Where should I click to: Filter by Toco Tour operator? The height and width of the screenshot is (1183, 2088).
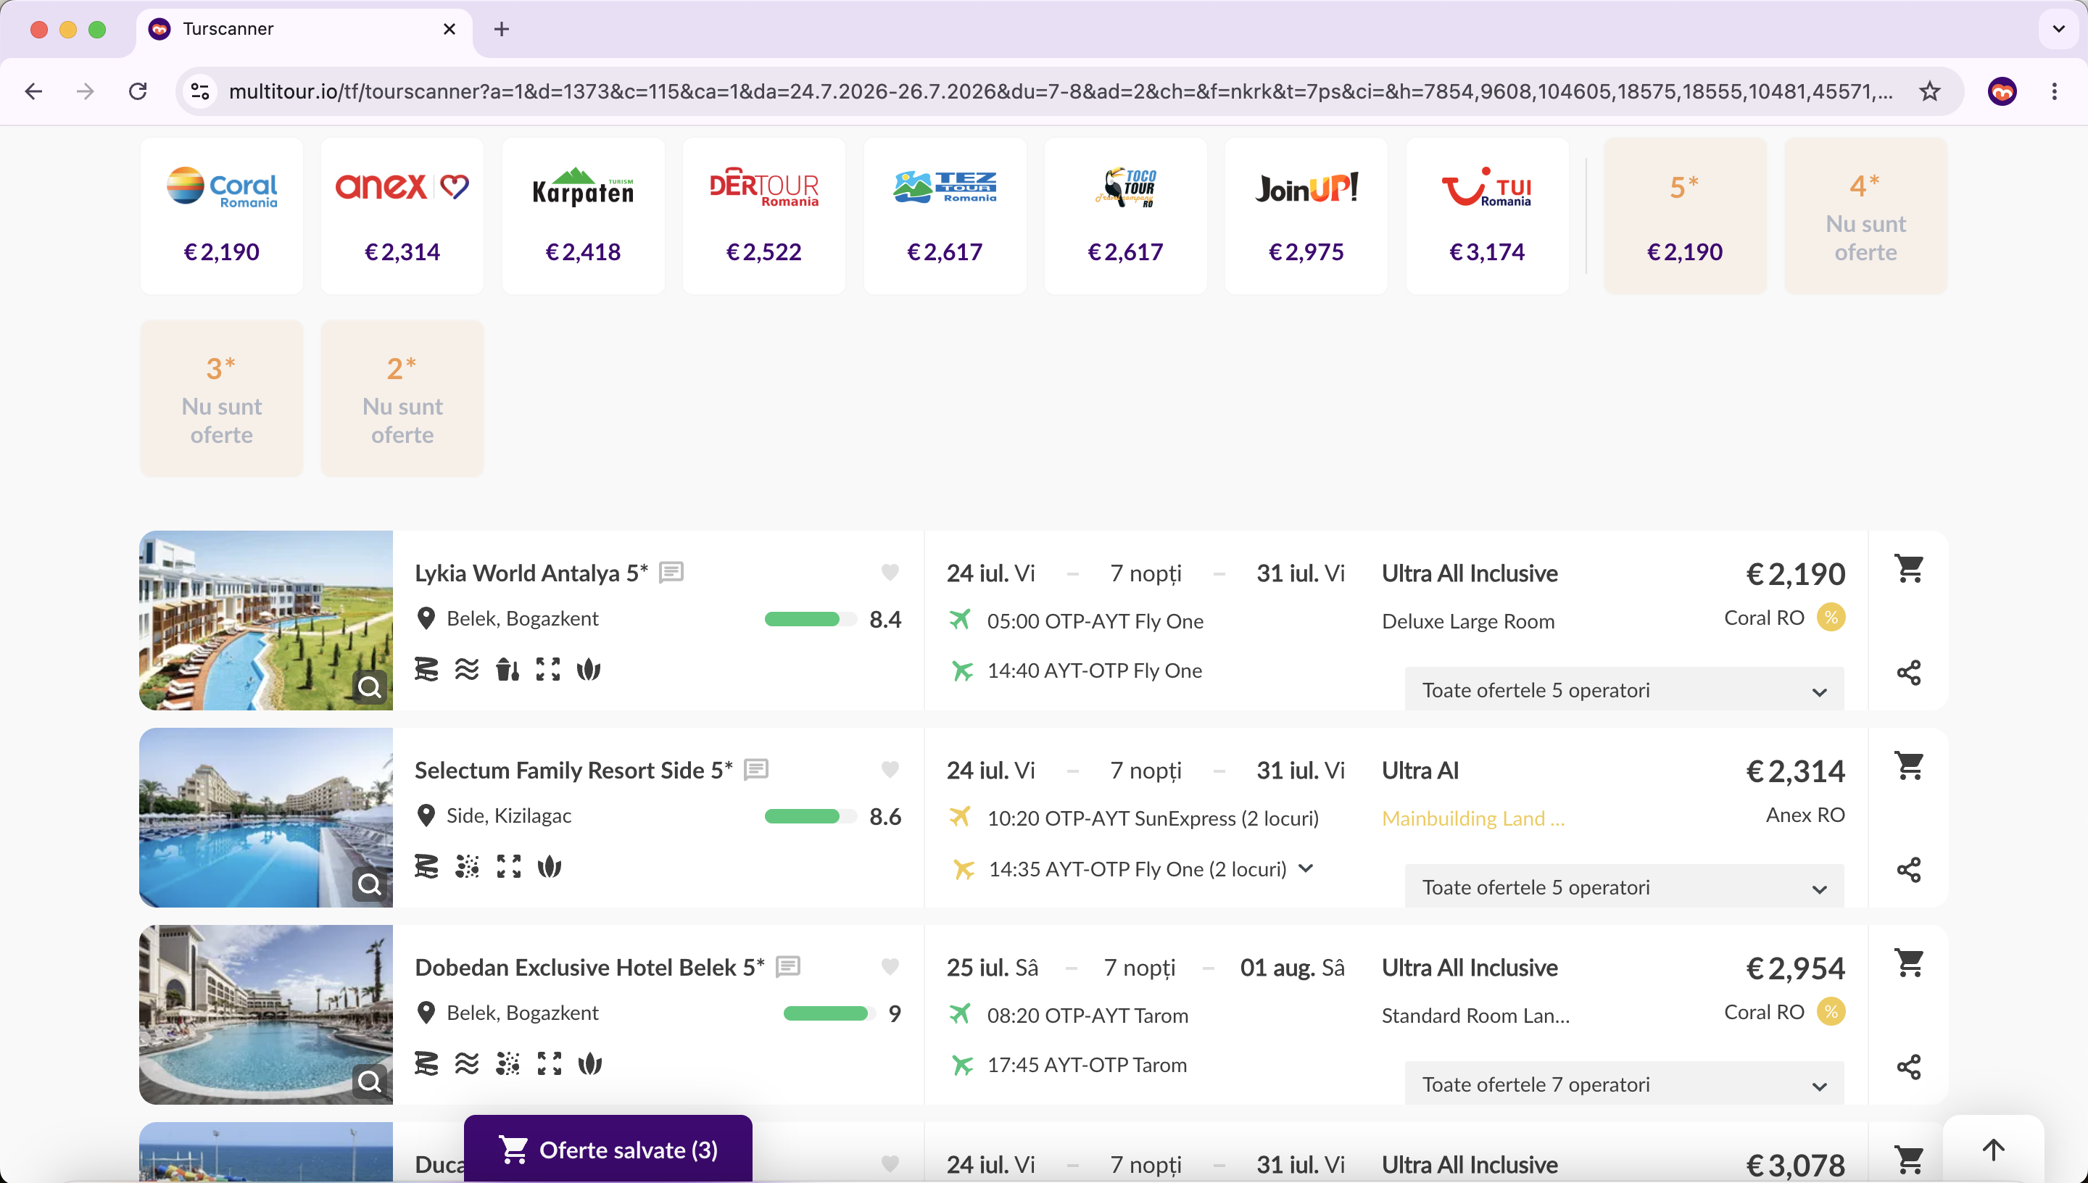click(1125, 216)
